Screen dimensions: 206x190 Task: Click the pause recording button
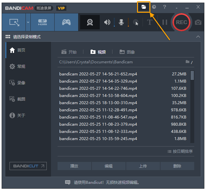[164, 22]
